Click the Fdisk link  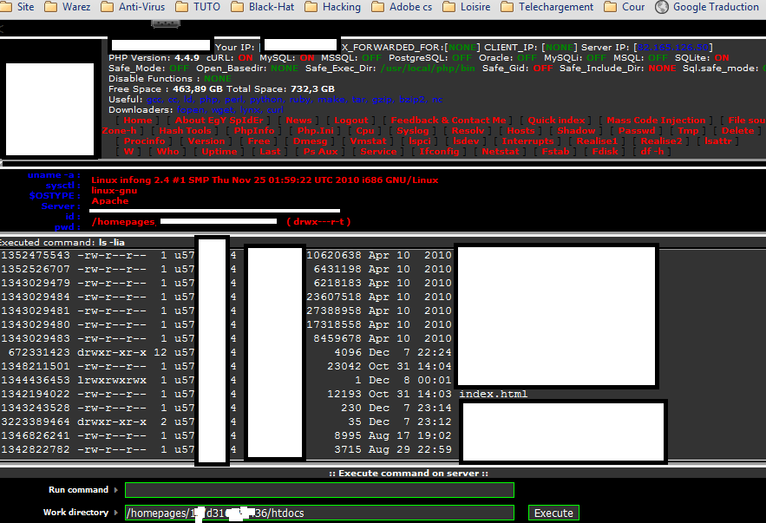606,152
